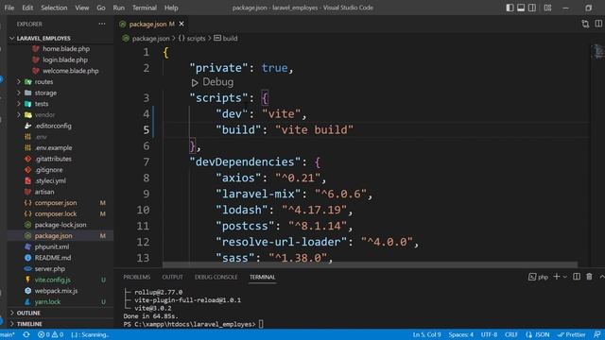Open Customize Layout icon
Viewport: 605px width, 340px height.
(547, 8)
